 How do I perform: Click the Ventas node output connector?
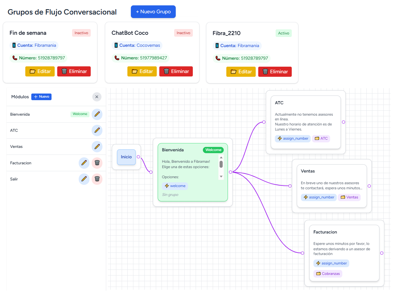369,186
